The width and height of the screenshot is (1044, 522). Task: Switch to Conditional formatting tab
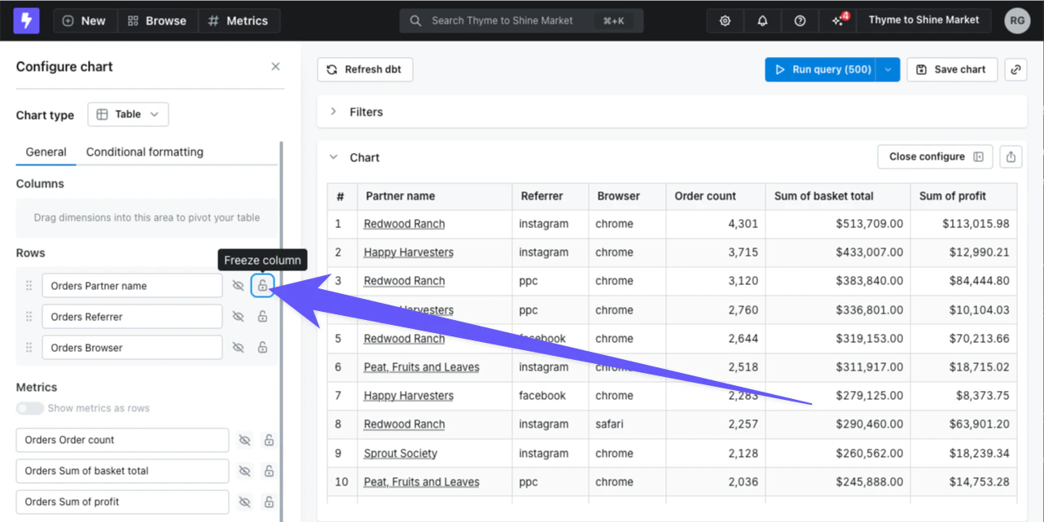pos(145,151)
